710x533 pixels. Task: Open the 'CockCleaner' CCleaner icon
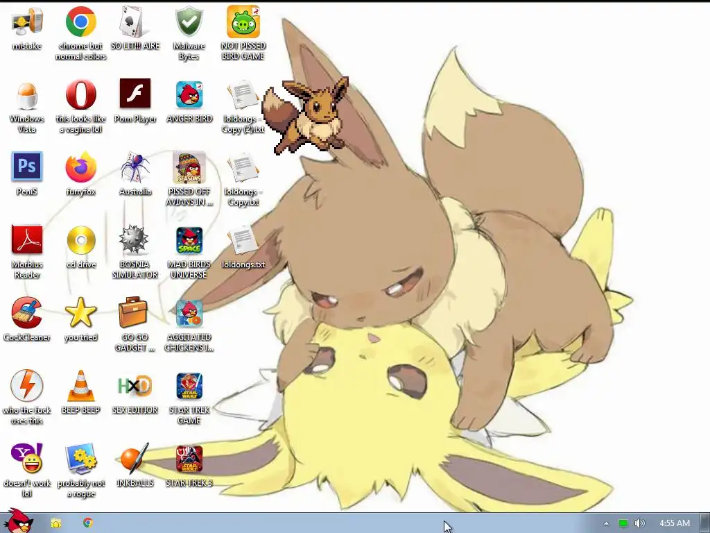point(27,312)
